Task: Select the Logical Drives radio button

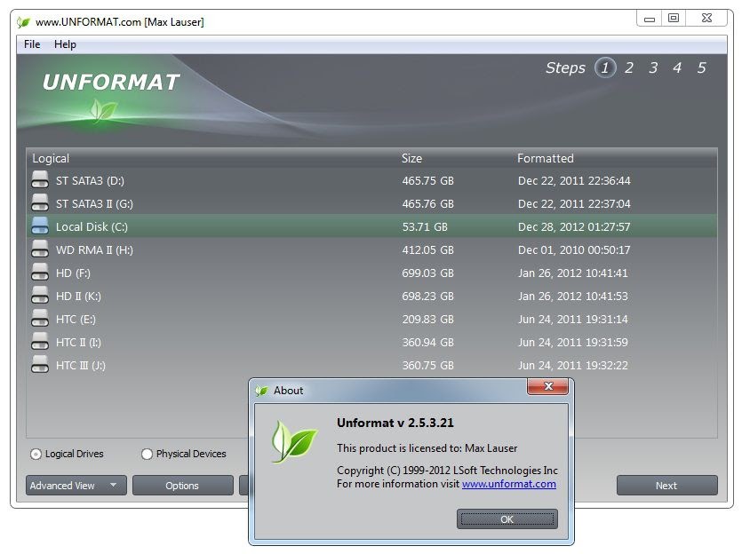Action: pos(36,455)
